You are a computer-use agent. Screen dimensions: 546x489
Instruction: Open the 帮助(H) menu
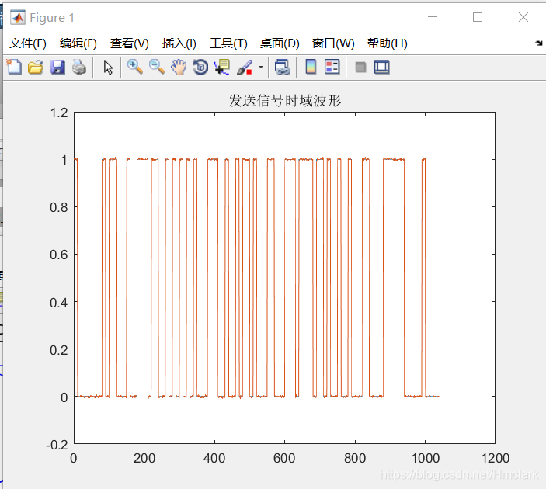[x=388, y=43]
